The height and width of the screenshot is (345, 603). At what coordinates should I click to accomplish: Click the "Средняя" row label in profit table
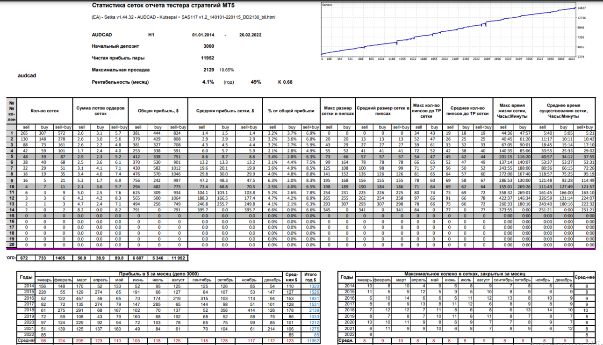tap(26, 341)
